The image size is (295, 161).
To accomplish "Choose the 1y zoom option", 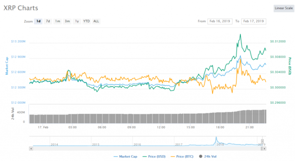I will [x=77, y=21].
